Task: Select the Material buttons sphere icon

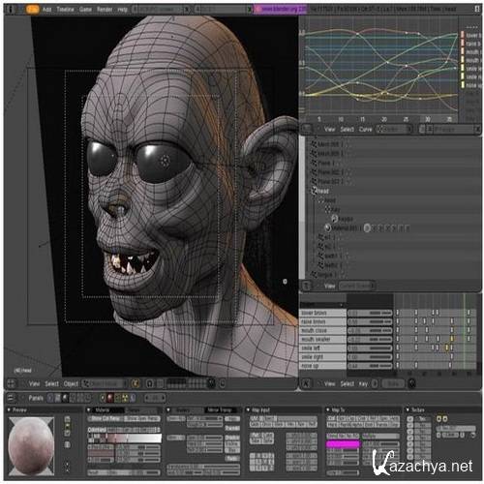Action: tap(110, 398)
